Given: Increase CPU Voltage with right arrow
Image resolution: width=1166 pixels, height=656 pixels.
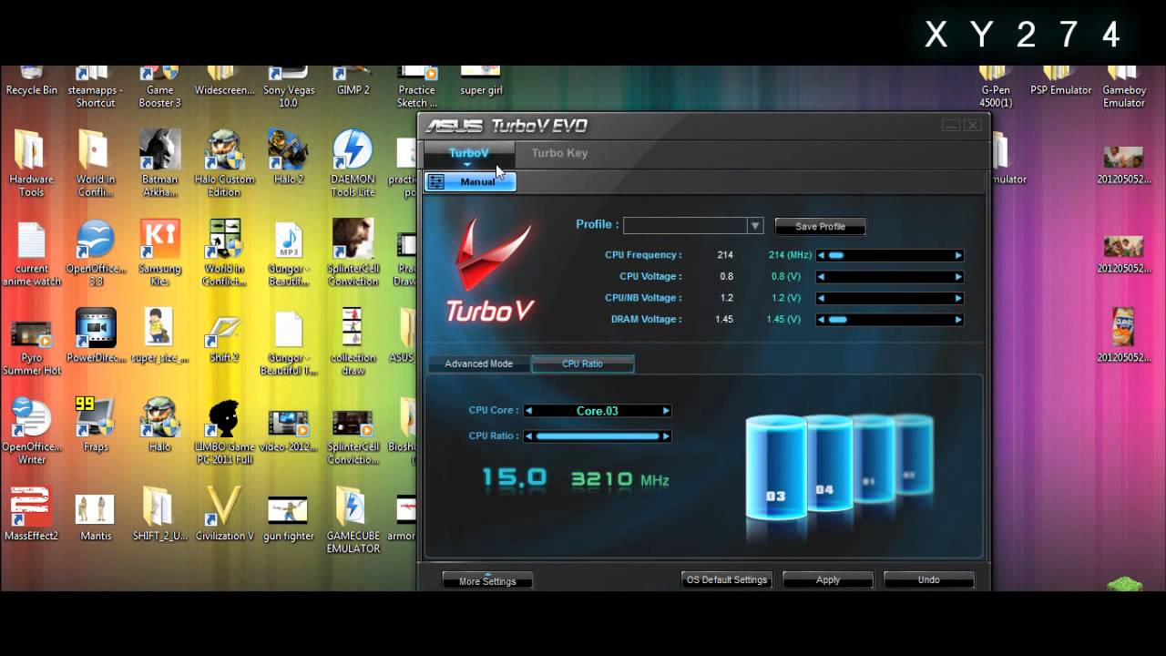Looking at the screenshot, I should tap(958, 276).
